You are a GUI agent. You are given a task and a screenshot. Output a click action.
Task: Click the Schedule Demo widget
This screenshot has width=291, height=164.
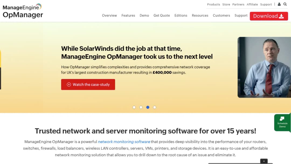(x=282, y=123)
